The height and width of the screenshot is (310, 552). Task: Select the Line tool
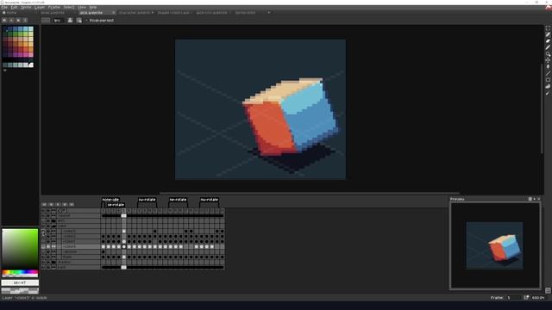548,73
